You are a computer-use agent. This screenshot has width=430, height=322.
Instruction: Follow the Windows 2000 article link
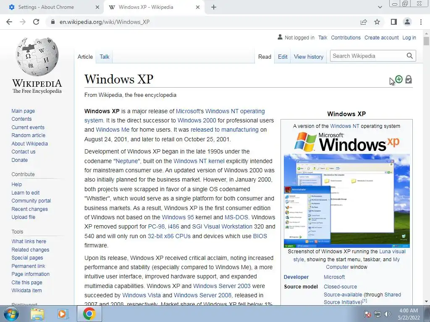coord(197,120)
